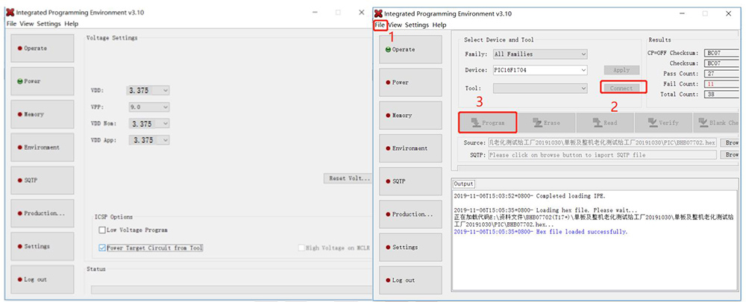
Task: Click the Verify button with checkmark icon
Action: [662, 122]
